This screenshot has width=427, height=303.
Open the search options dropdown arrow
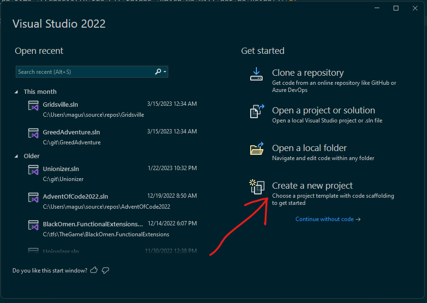pyautogui.click(x=165, y=71)
